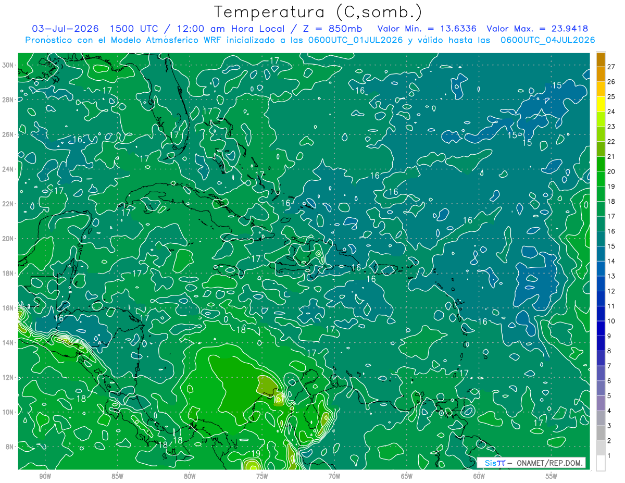Click the '14N' latitude axis label
The image size is (625, 483).
click(8, 343)
